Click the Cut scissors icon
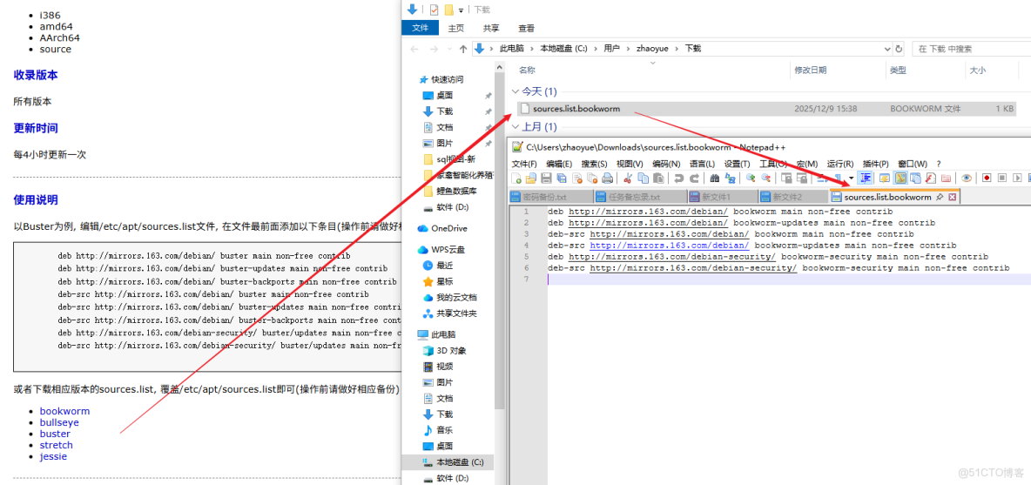Screen dimensions: 1031x485 coord(627,179)
